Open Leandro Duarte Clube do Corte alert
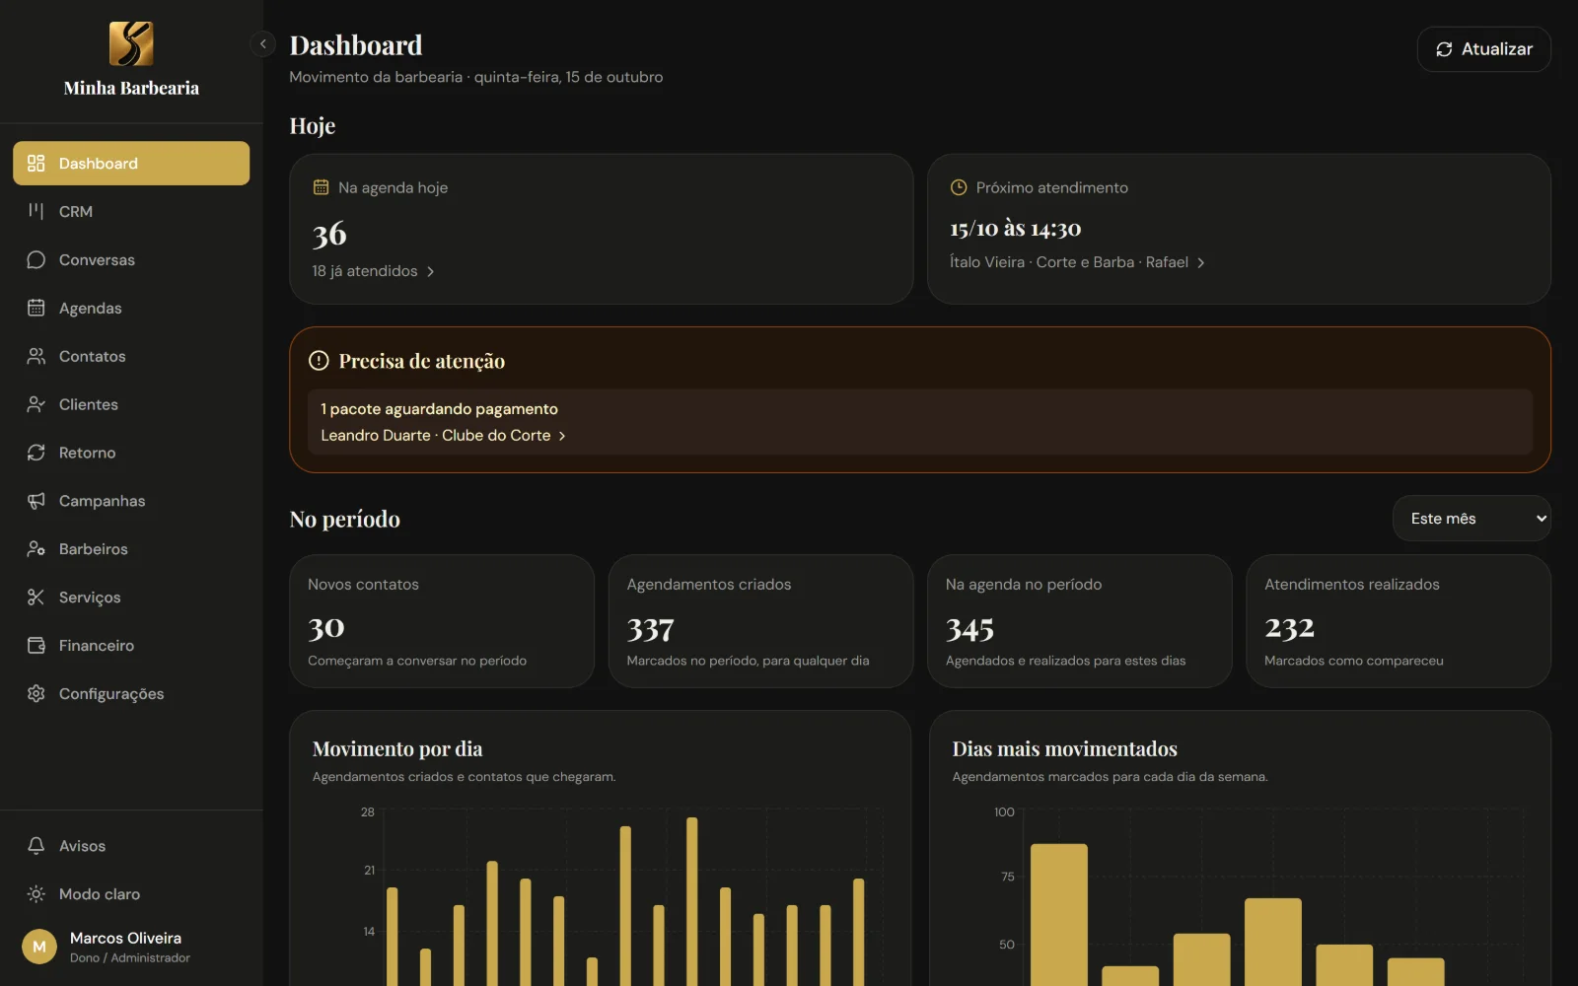1578x986 pixels. click(x=443, y=435)
